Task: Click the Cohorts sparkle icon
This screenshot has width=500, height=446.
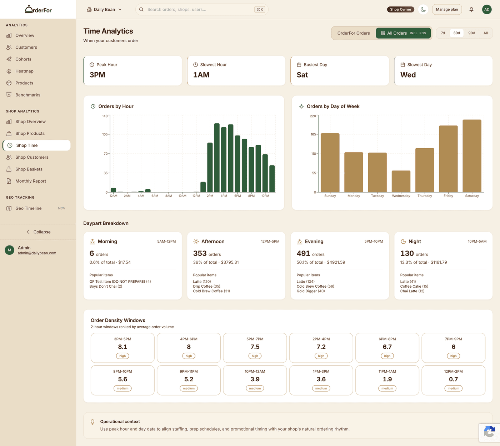Action: [9, 59]
